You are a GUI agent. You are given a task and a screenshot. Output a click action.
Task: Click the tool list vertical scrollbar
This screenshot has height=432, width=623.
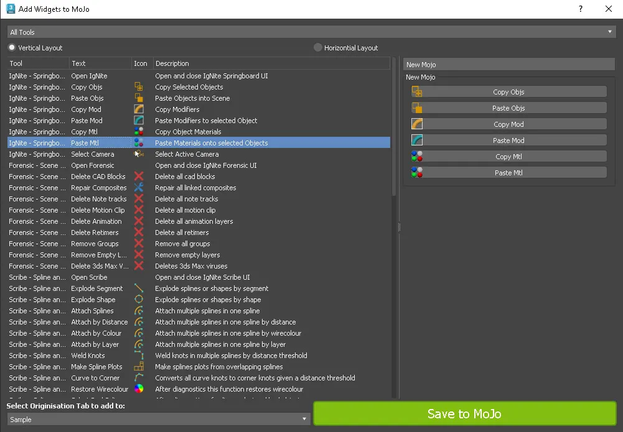point(394,127)
